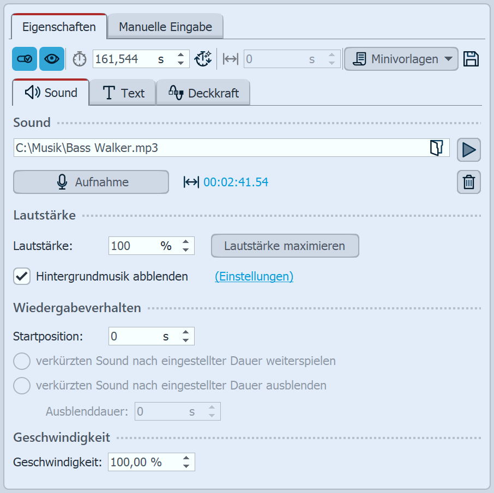Click Lautstärke maximieren
494x493 pixels.
(x=285, y=246)
